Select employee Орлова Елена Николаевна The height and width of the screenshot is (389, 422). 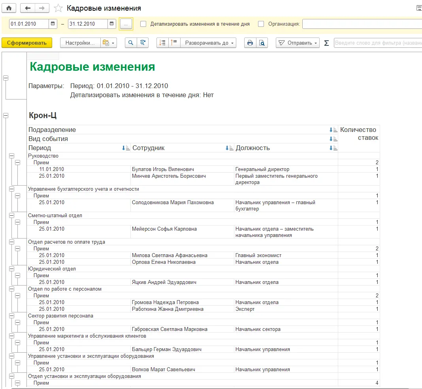164,262
